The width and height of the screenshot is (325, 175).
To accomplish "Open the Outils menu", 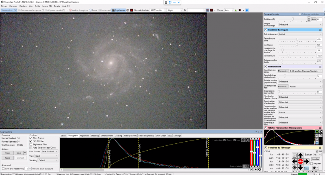I will click(x=37, y=6).
